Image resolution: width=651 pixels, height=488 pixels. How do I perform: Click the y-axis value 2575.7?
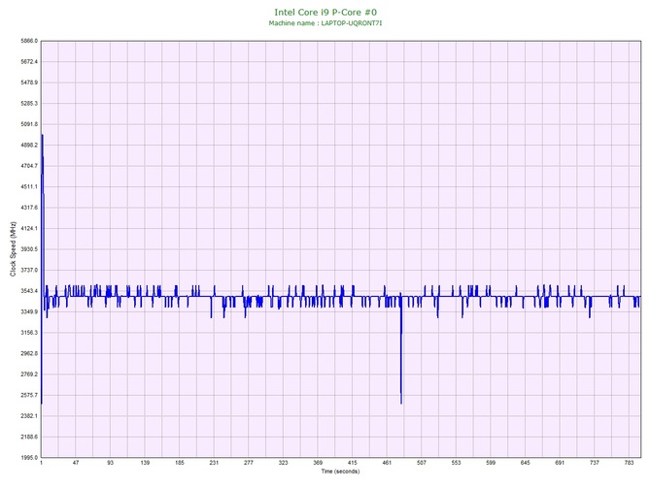(29, 395)
